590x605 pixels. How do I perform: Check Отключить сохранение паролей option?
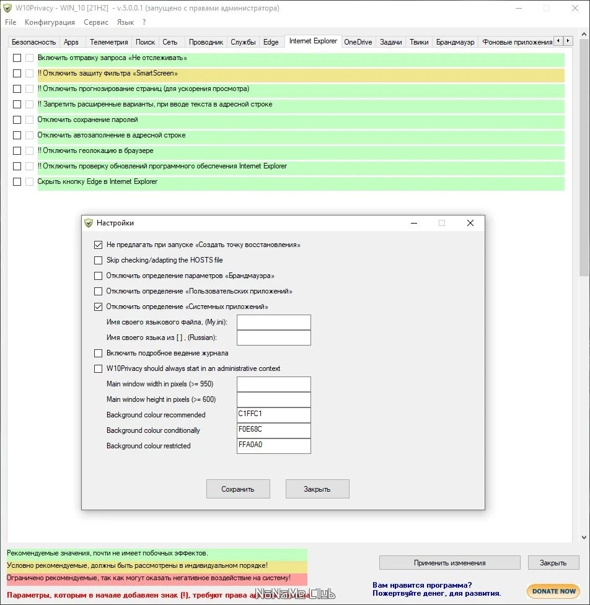(17, 120)
